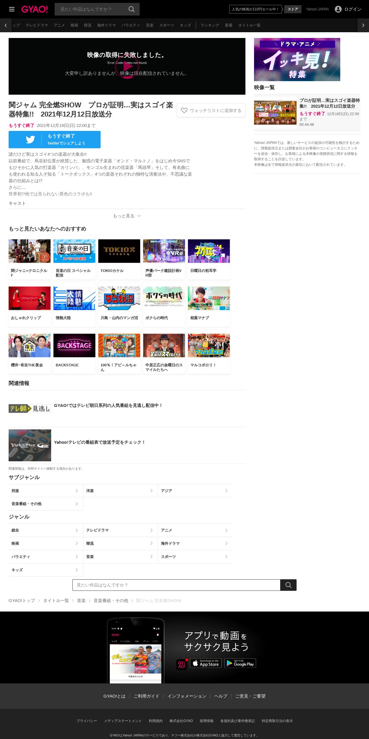Screen dimensions: 369x739
Task: Open 邦楽 subgenre row
Action: point(46,491)
